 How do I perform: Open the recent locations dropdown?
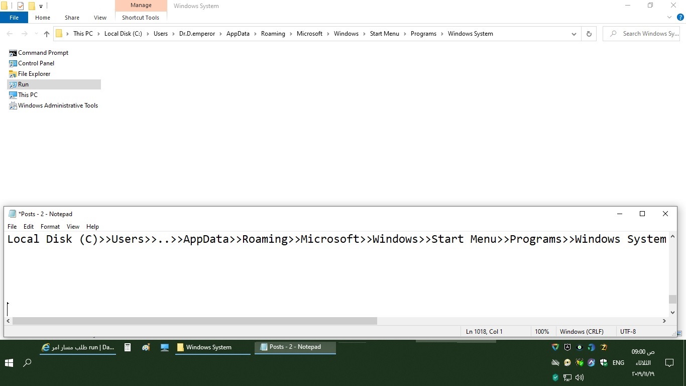(x=35, y=34)
